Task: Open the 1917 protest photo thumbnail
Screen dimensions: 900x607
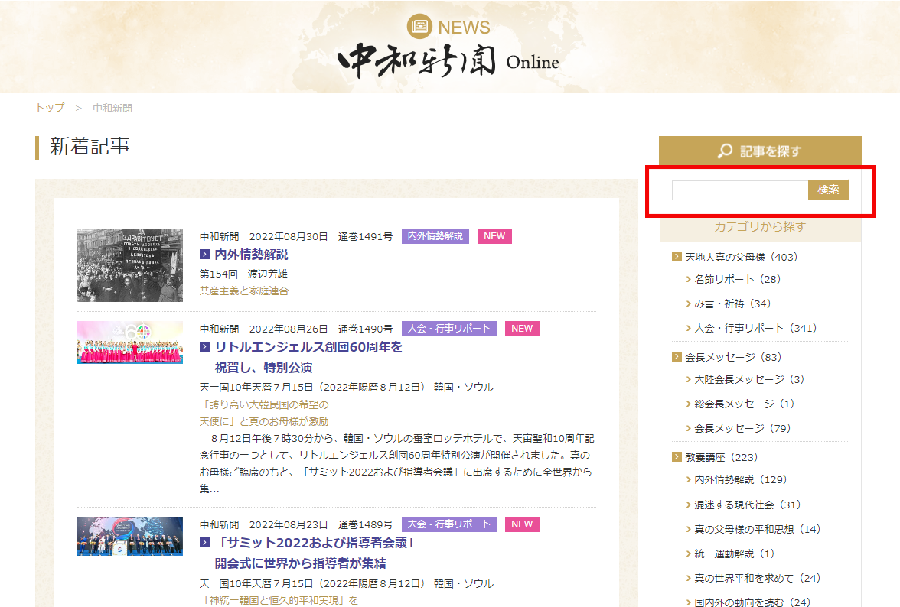Action: click(130, 265)
